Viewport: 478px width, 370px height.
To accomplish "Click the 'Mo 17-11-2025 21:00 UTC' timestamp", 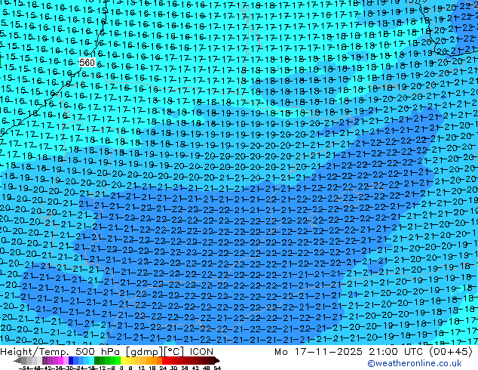I will pos(348,352).
